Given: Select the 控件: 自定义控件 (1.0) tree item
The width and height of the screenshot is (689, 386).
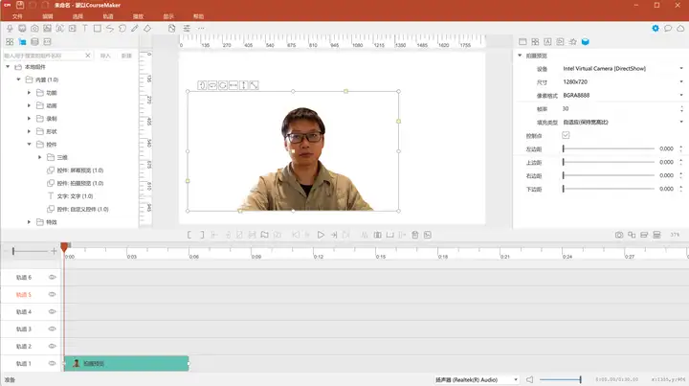Looking at the screenshot, I should [x=78, y=209].
